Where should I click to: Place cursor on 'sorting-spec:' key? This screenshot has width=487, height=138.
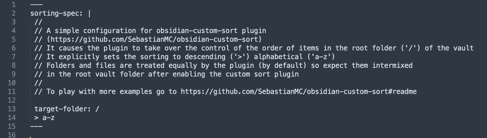pos(56,13)
